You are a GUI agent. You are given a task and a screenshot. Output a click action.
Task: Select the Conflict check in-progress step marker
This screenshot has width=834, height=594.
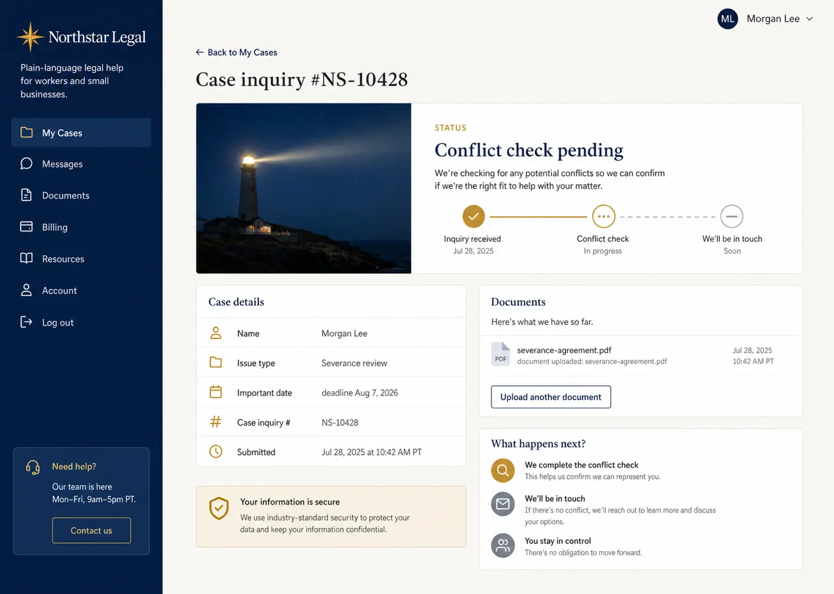pos(603,217)
